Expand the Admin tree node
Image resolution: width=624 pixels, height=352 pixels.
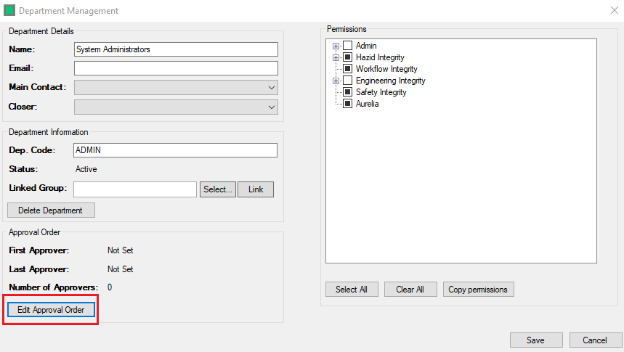pos(336,46)
